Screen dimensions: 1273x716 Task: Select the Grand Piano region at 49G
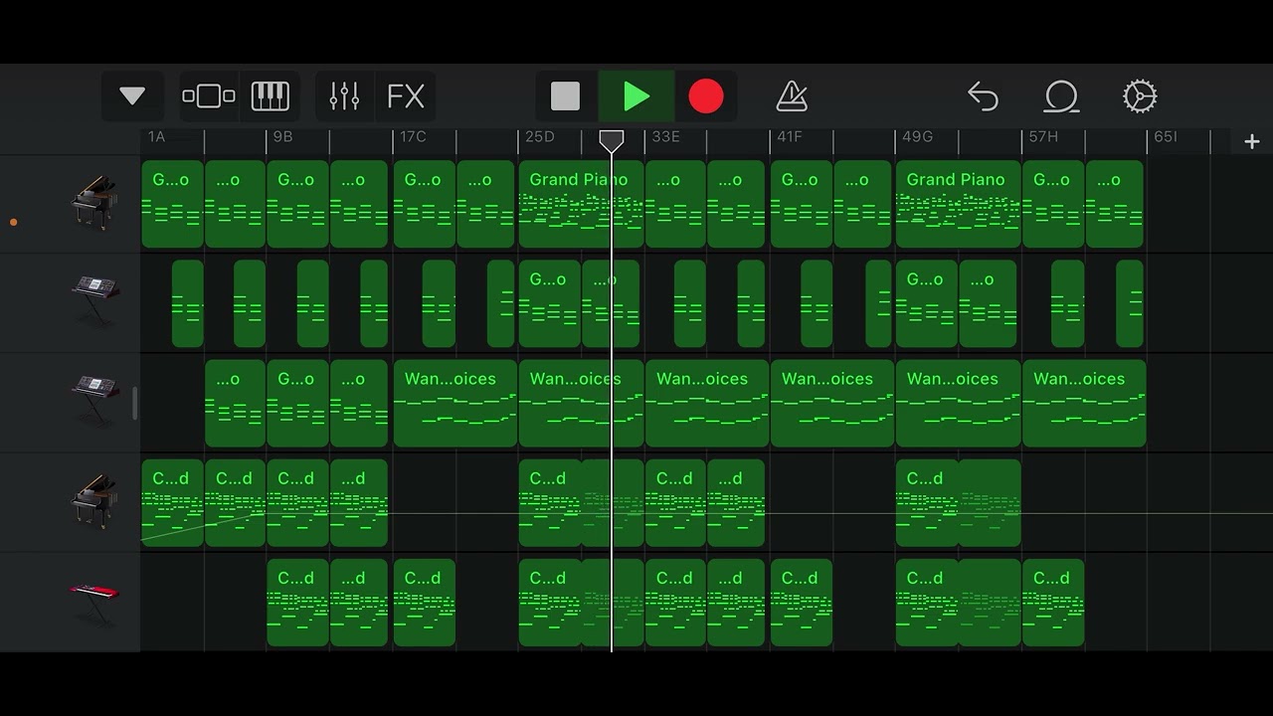958,204
